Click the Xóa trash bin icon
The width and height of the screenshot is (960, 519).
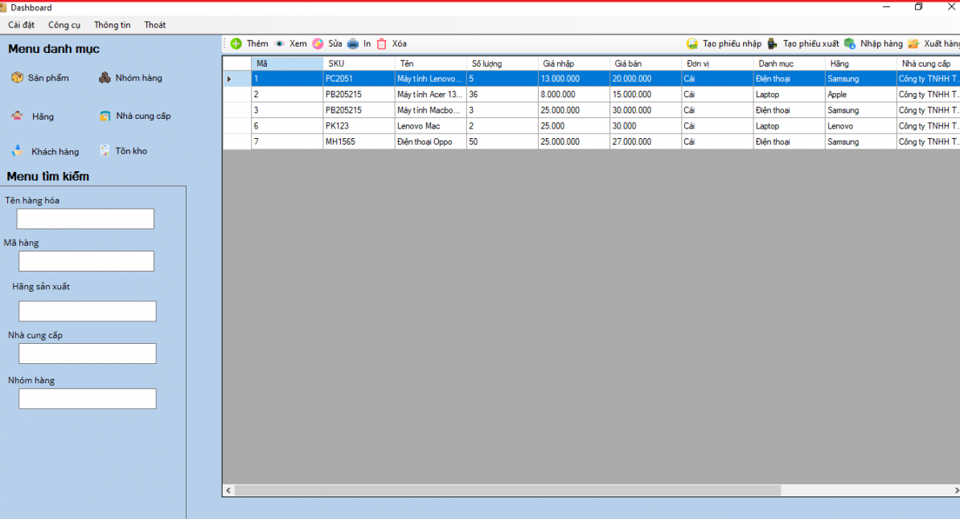(382, 43)
